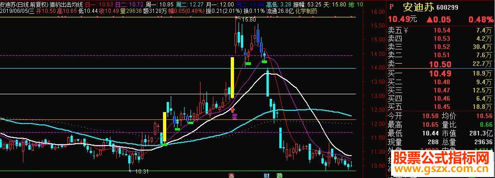Click the 0.48% change percentage in panel

(x=480, y=20)
